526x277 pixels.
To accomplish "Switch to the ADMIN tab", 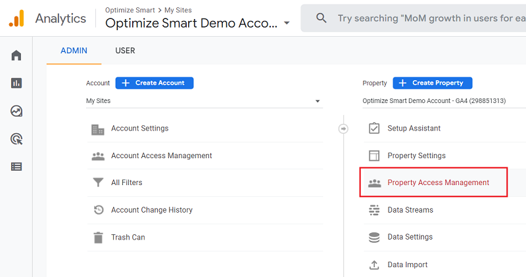I will click(x=74, y=51).
